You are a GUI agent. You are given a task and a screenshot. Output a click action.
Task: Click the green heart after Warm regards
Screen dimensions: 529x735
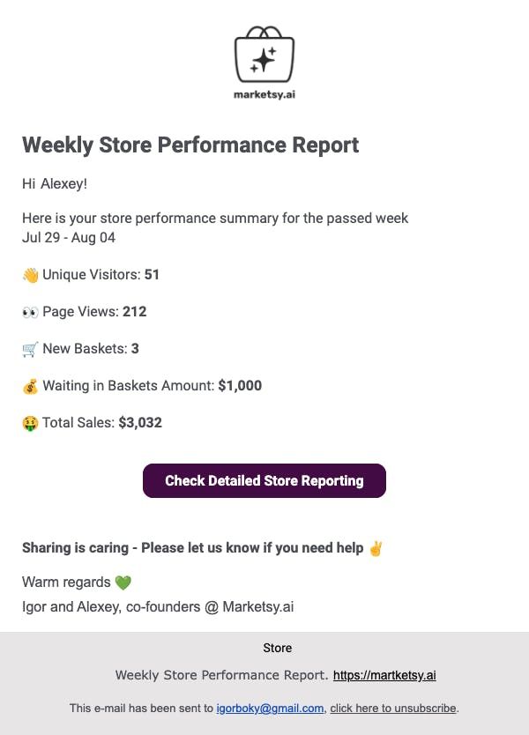(x=123, y=583)
